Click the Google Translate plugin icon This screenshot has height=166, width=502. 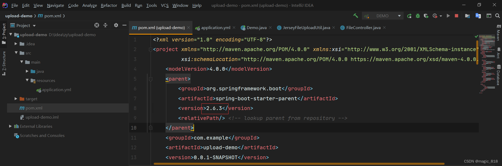pos(478,16)
